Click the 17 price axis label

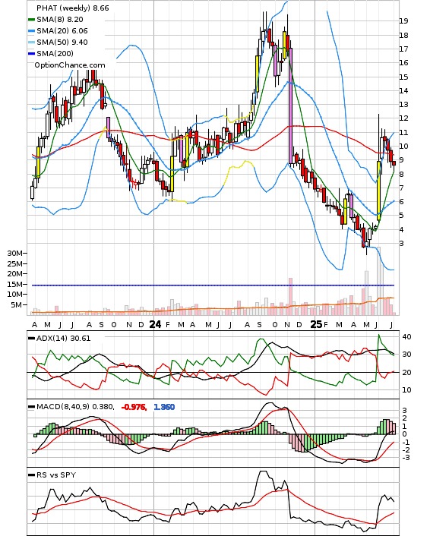(x=403, y=49)
